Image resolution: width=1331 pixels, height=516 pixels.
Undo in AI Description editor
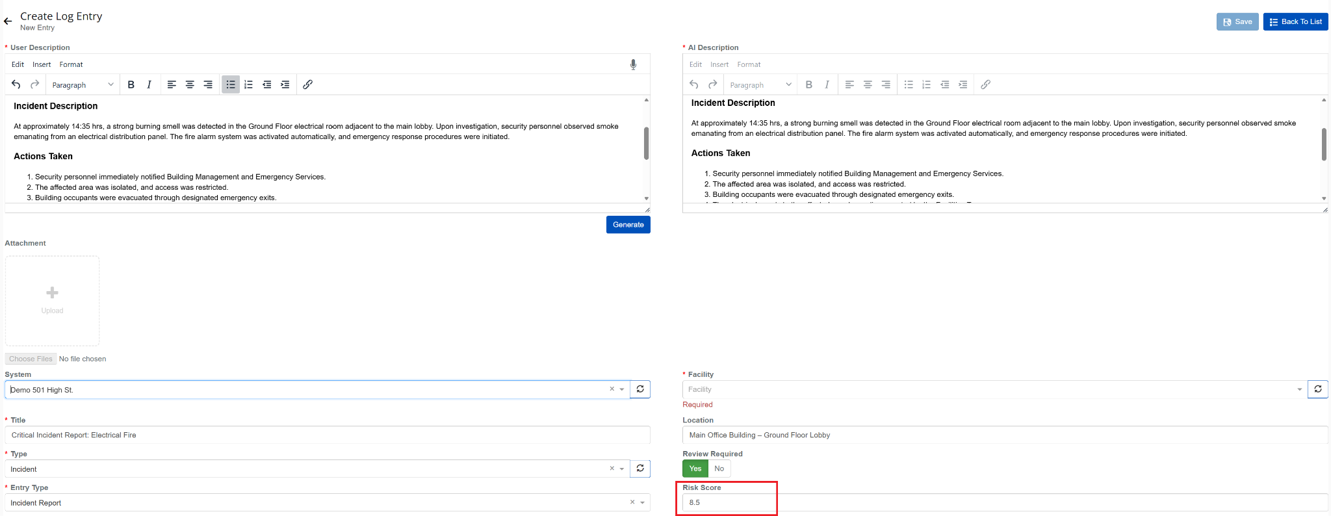694,84
